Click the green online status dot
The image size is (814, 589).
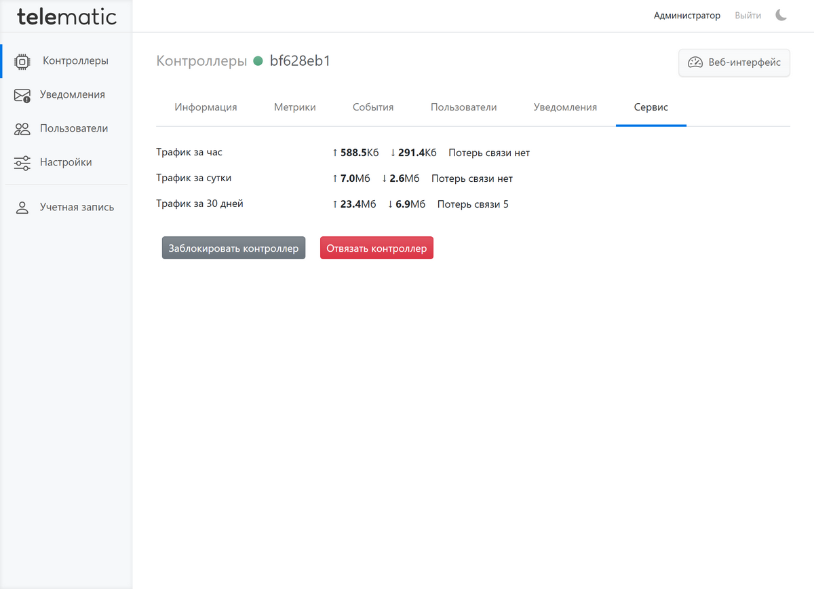[x=258, y=61]
